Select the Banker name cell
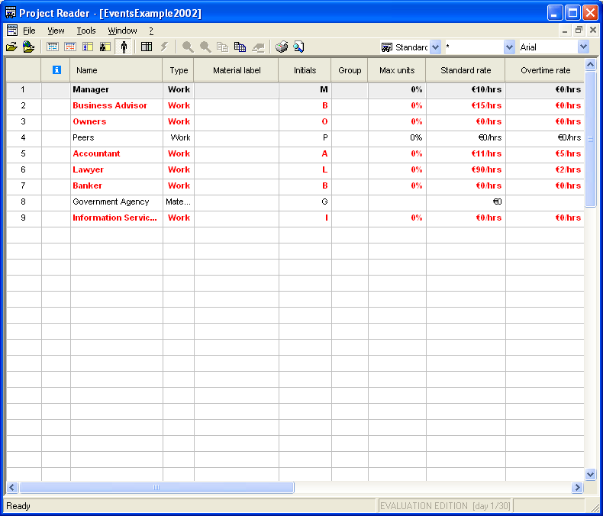Image resolution: width=603 pixels, height=516 pixels. (116, 185)
